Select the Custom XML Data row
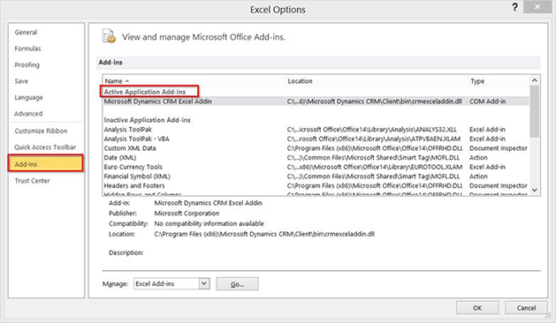This screenshot has width=556, height=323. [316, 148]
